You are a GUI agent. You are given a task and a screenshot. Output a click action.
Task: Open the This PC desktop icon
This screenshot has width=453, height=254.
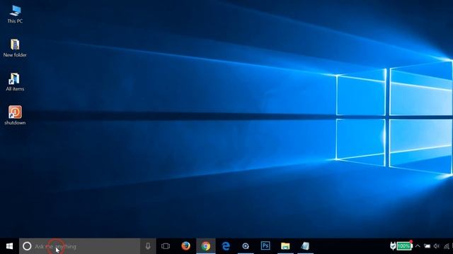[15, 14]
